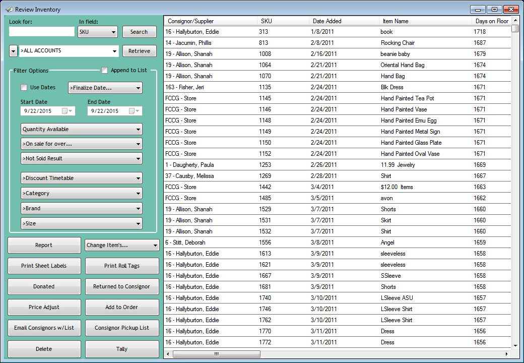The width and height of the screenshot is (524, 363).
Task: Open the End Date calendar picker
Action: tap(134, 111)
